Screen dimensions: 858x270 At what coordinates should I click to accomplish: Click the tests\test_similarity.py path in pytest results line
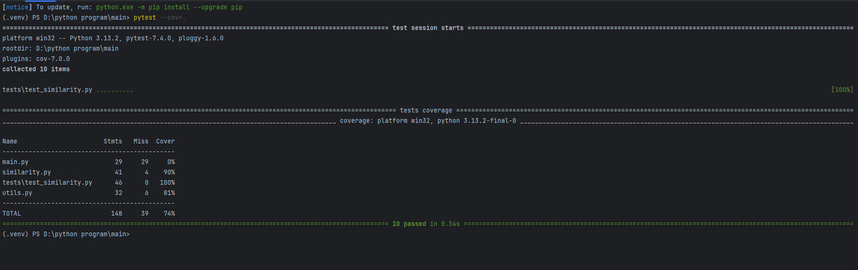tap(47, 90)
